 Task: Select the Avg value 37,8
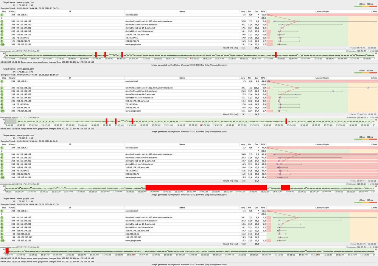(x=243, y=22)
